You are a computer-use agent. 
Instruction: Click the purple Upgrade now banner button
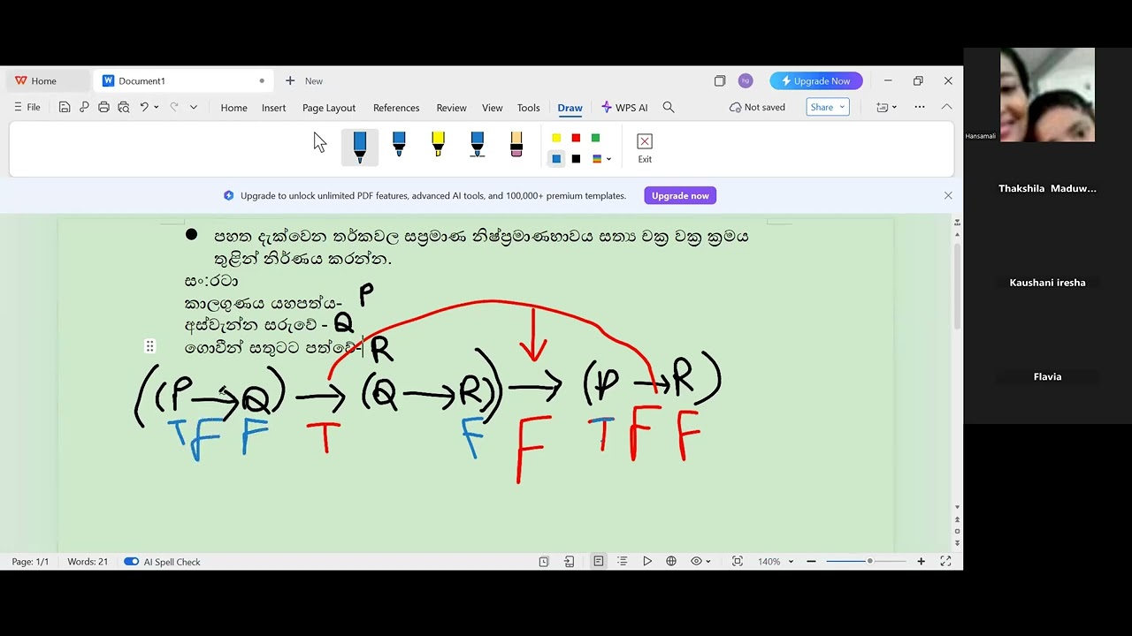pos(680,195)
